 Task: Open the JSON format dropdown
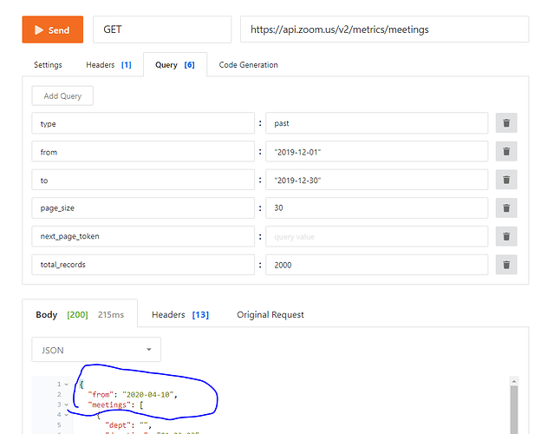96,350
